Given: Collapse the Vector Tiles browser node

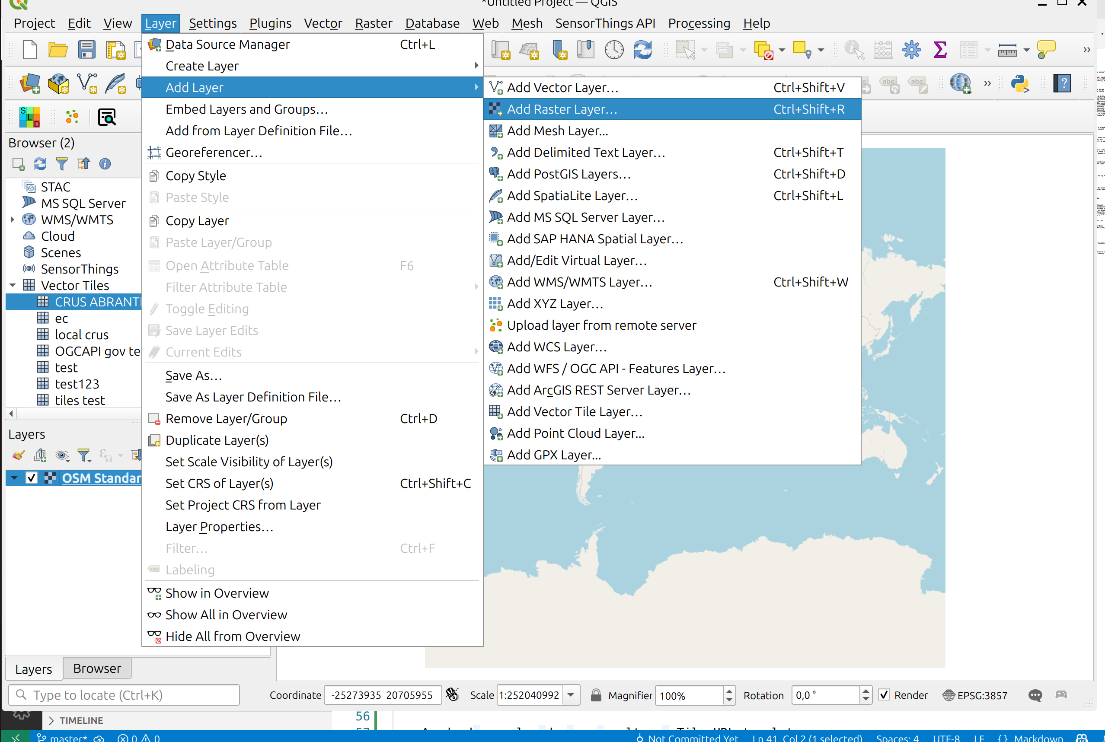Looking at the screenshot, I should (12, 285).
